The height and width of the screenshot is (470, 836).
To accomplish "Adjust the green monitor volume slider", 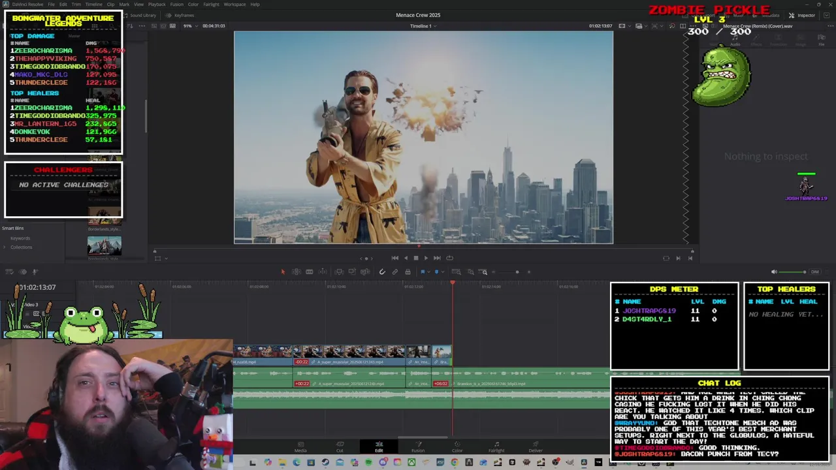I will click(x=792, y=272).
